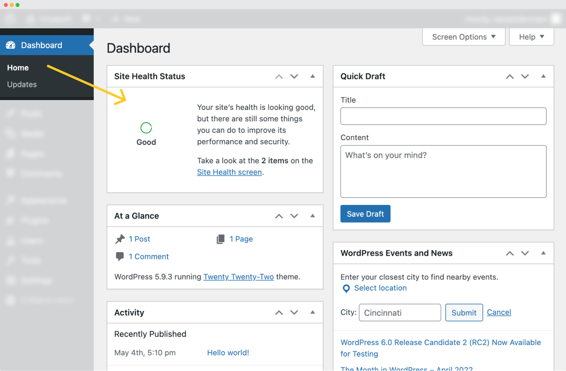The height and width of the screenshot is (371, 566).
Task: Collapse the Quick Draft panel
Action: click(x=543, y=76)
